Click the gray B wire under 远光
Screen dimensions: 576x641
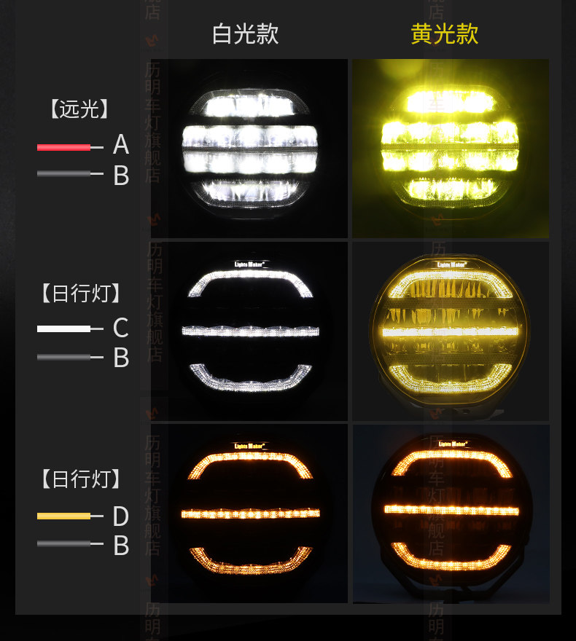(70, 174)
